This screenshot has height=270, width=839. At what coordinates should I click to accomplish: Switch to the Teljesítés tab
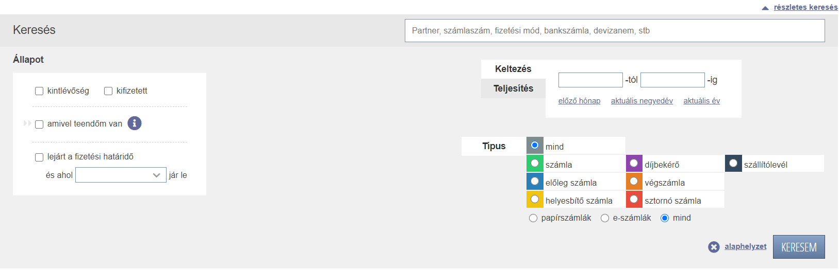513,88
